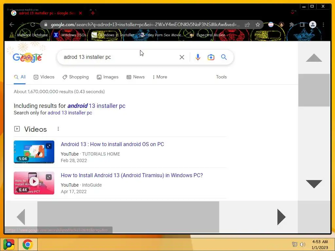Screen dimensions: 335x251
Task: Click the share page icon in the address bar
Action: point(247,25)
